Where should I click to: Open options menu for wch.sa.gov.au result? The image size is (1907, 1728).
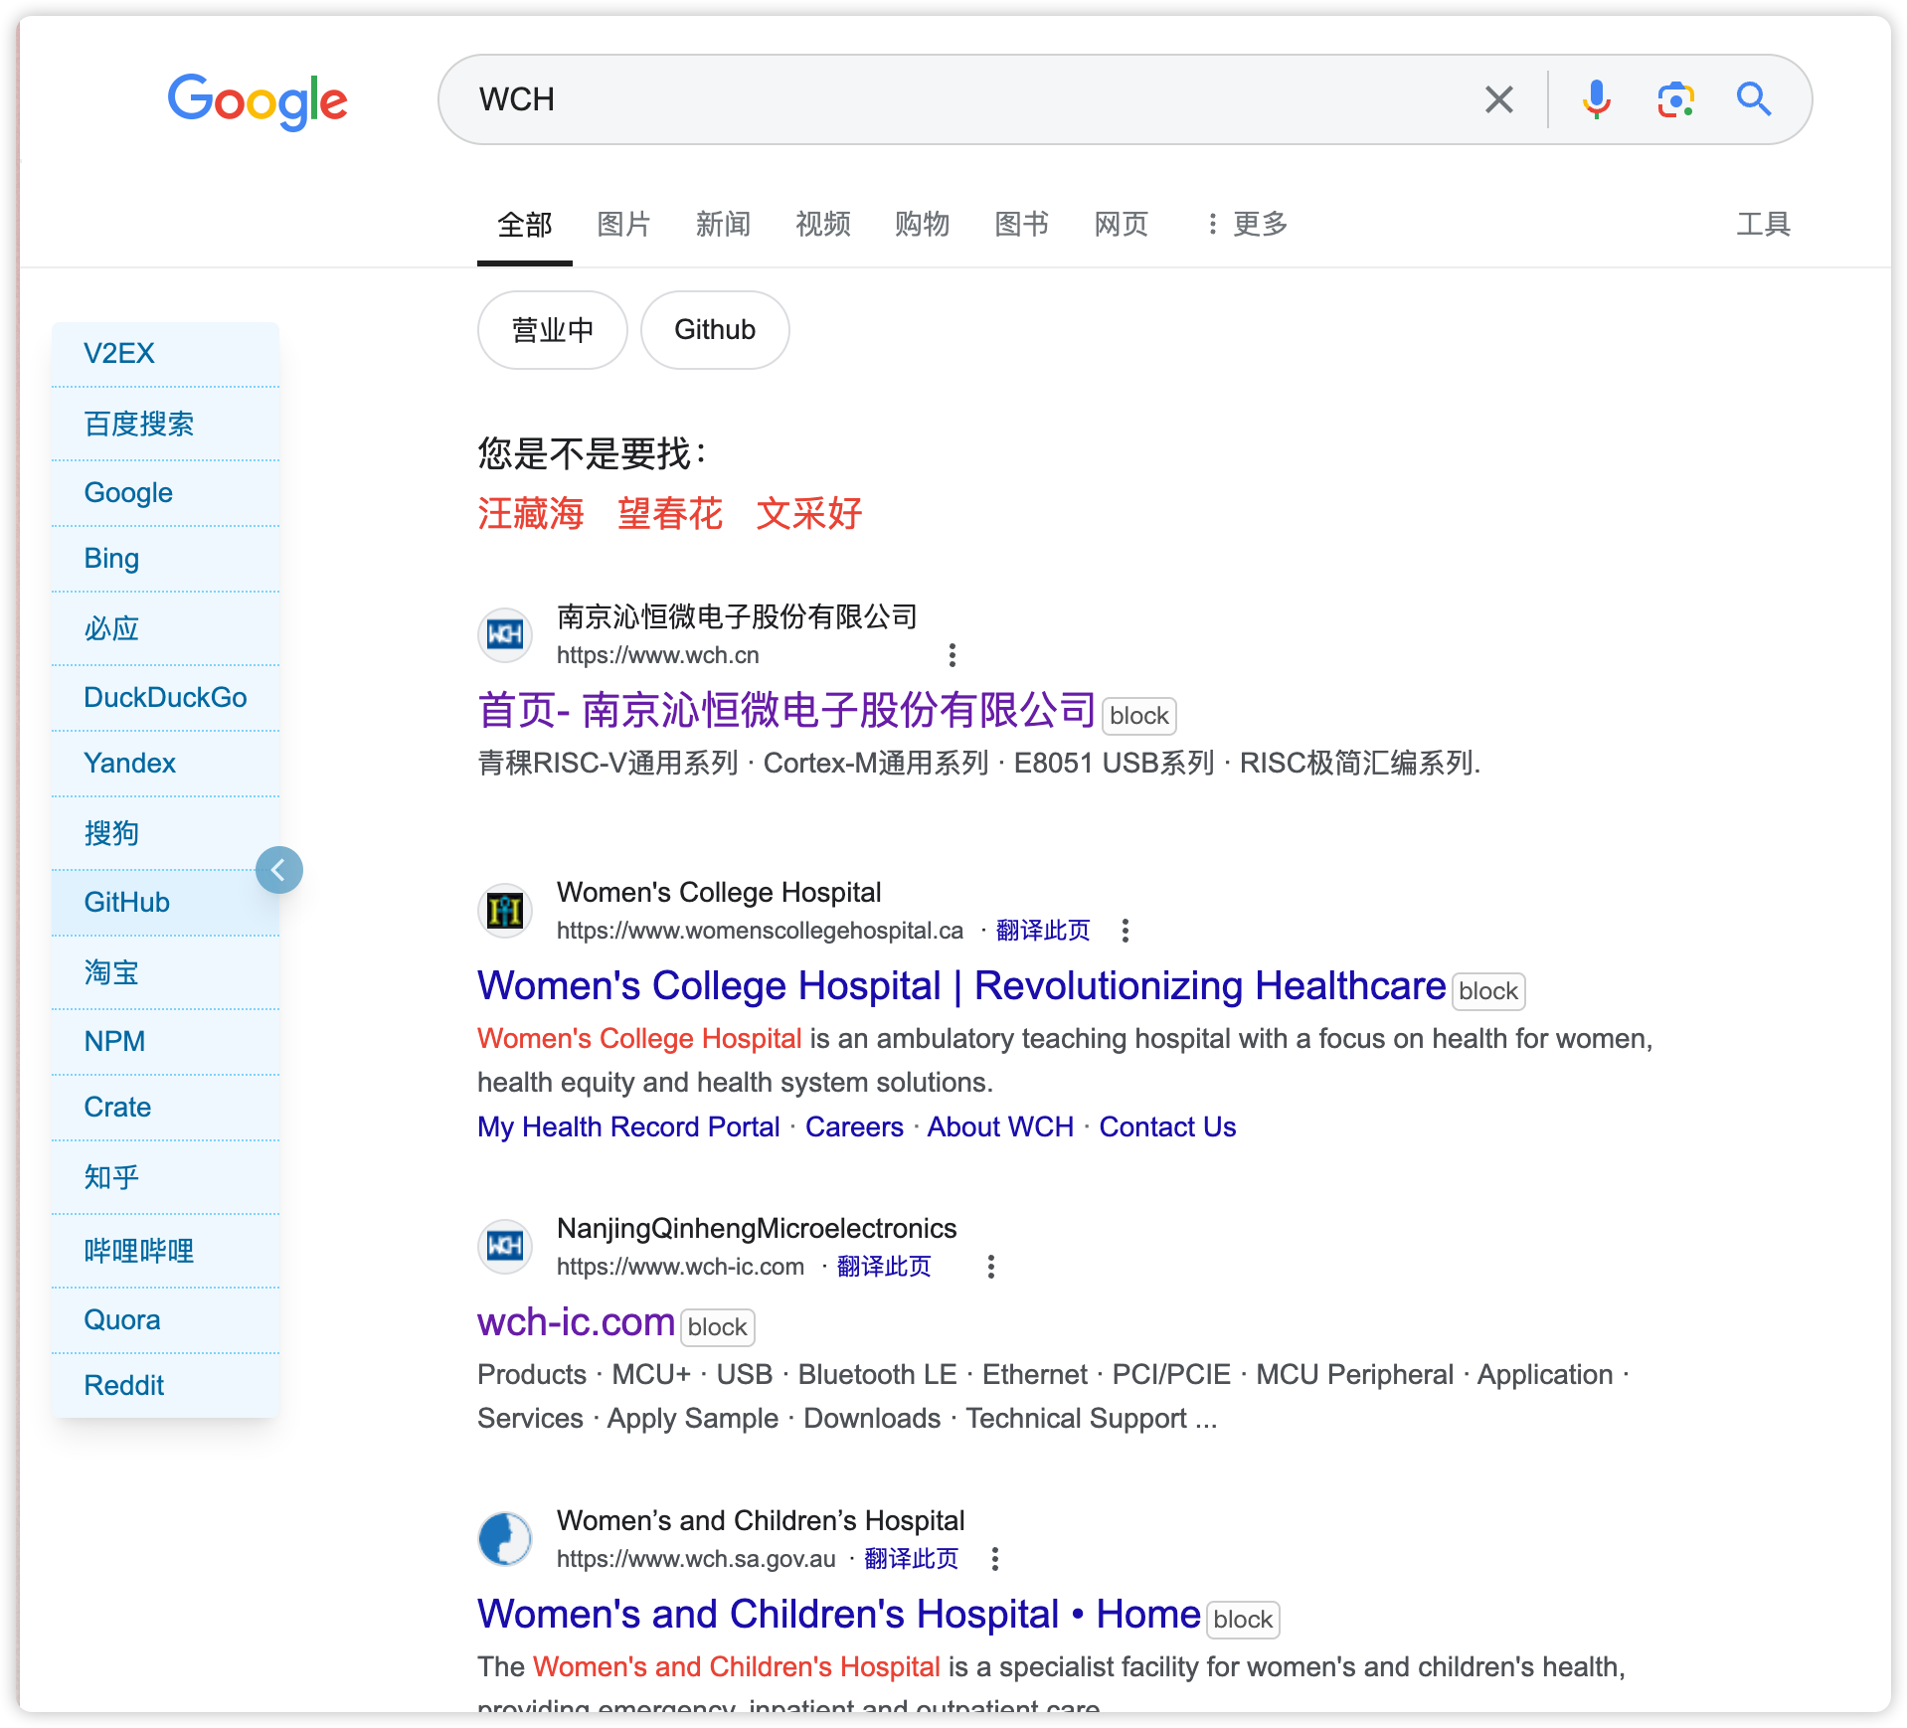click(994, 1559)
